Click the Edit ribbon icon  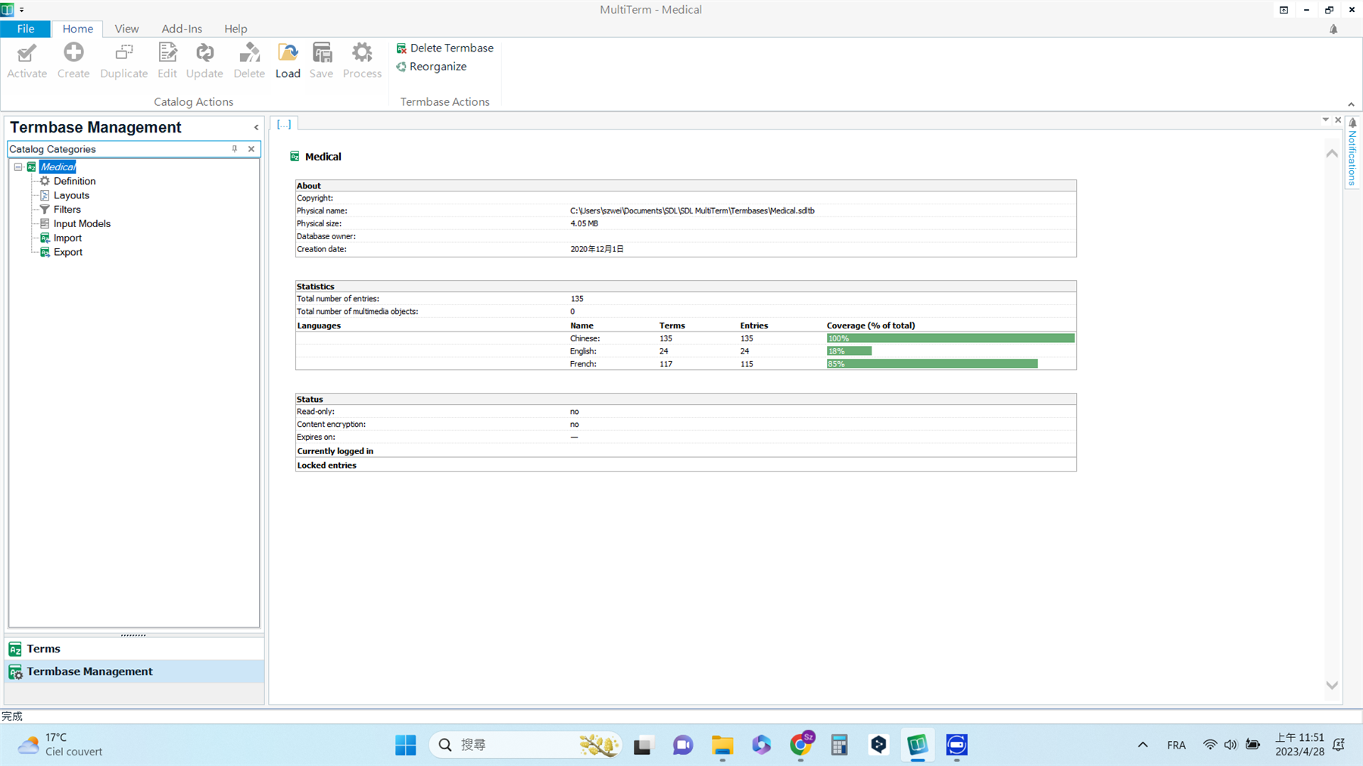(167, 61)
